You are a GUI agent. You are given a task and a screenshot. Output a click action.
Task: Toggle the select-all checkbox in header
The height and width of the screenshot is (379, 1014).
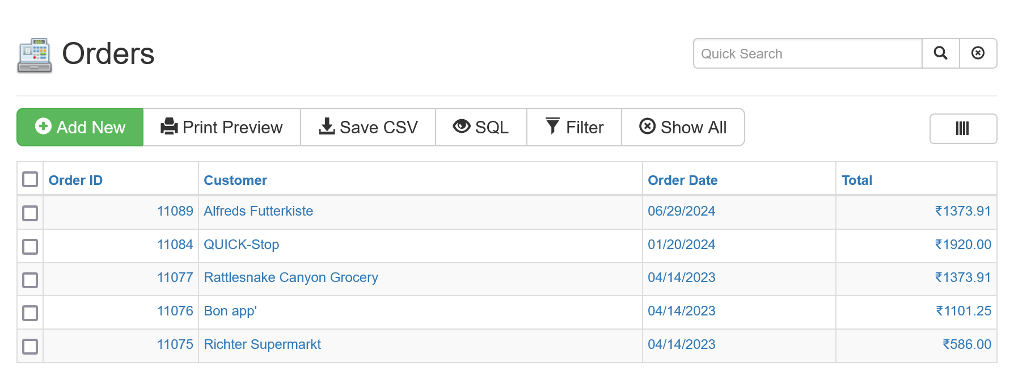(x=30, y=179)
